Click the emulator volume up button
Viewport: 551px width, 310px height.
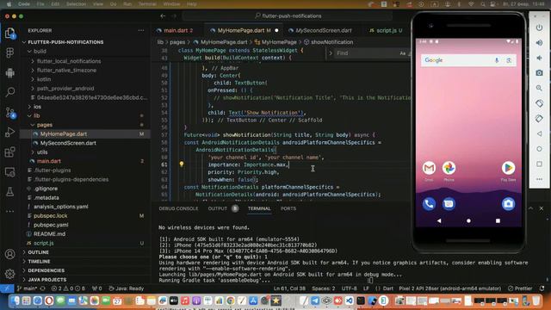click(539, 43)
